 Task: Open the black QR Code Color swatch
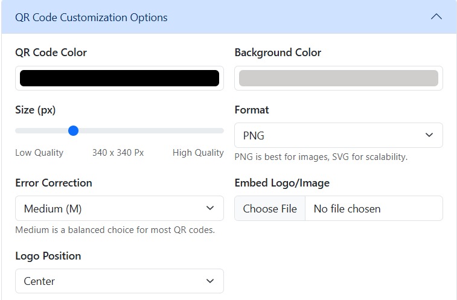point(120,78)
